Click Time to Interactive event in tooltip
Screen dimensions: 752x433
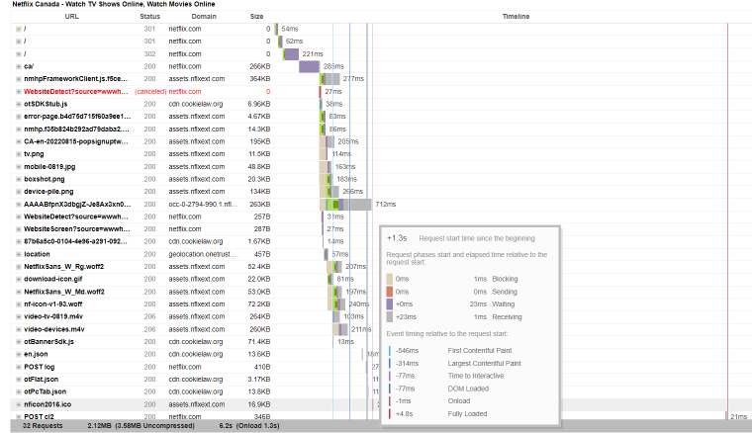tap(476, 376)
